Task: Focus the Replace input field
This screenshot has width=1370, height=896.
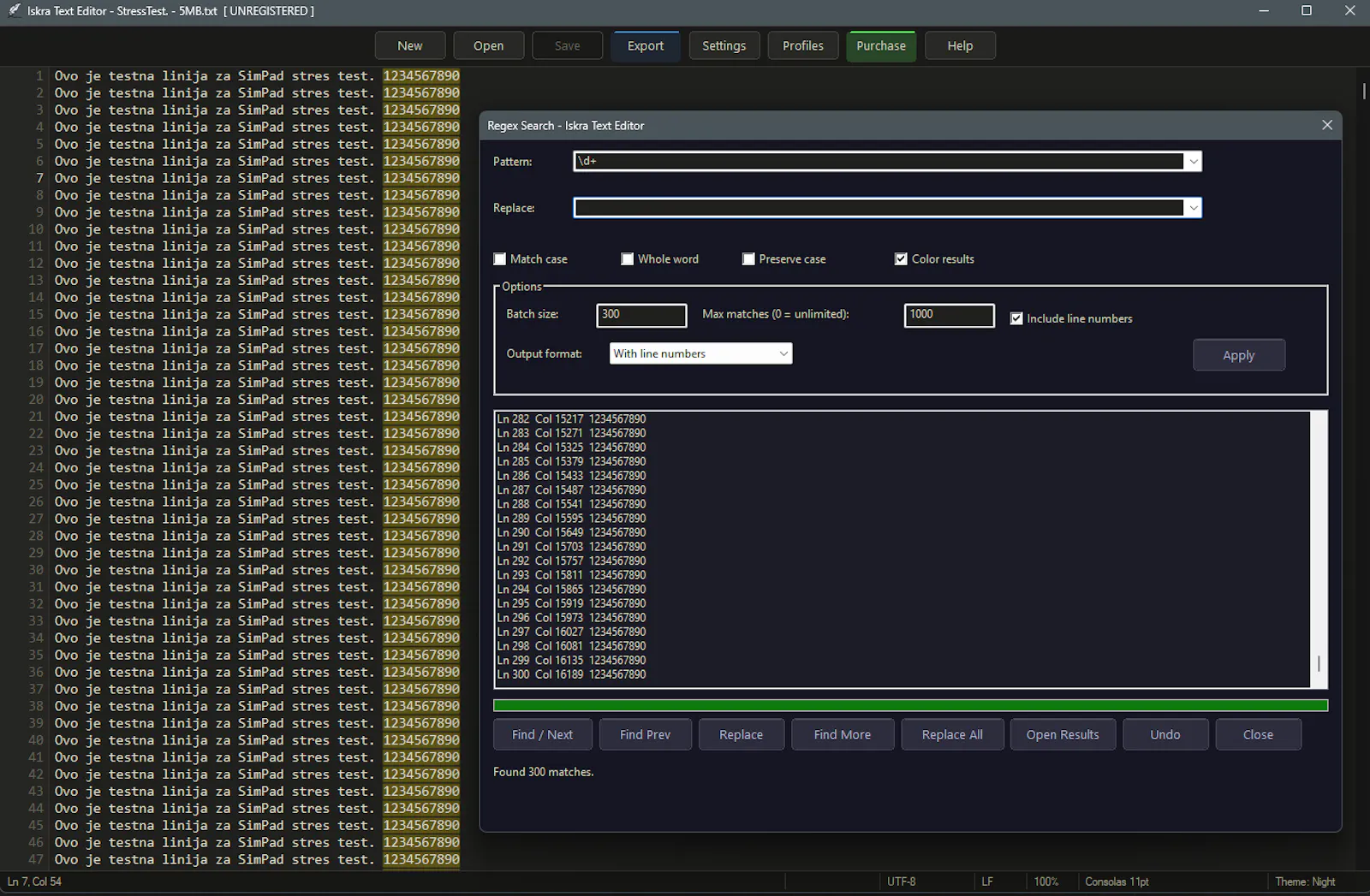Action: point(879,208)
